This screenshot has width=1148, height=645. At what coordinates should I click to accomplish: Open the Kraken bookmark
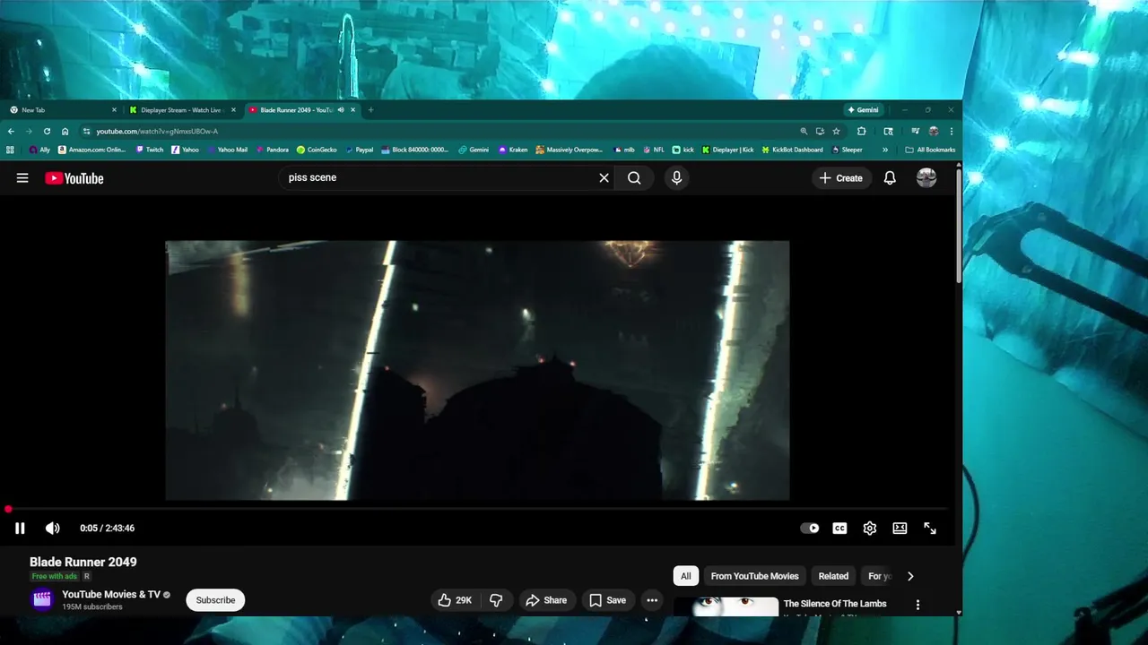point(513,150)
